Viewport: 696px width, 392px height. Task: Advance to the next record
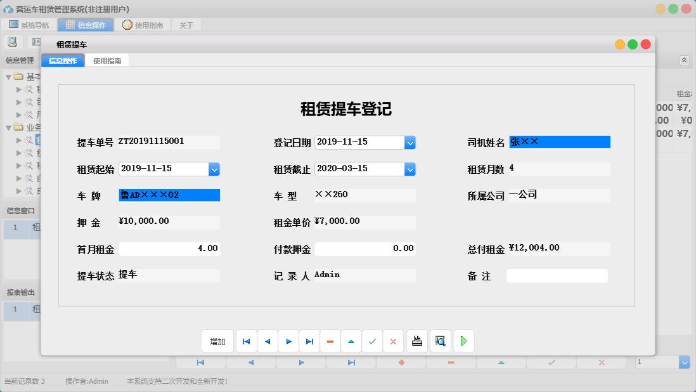coord(288,341)
